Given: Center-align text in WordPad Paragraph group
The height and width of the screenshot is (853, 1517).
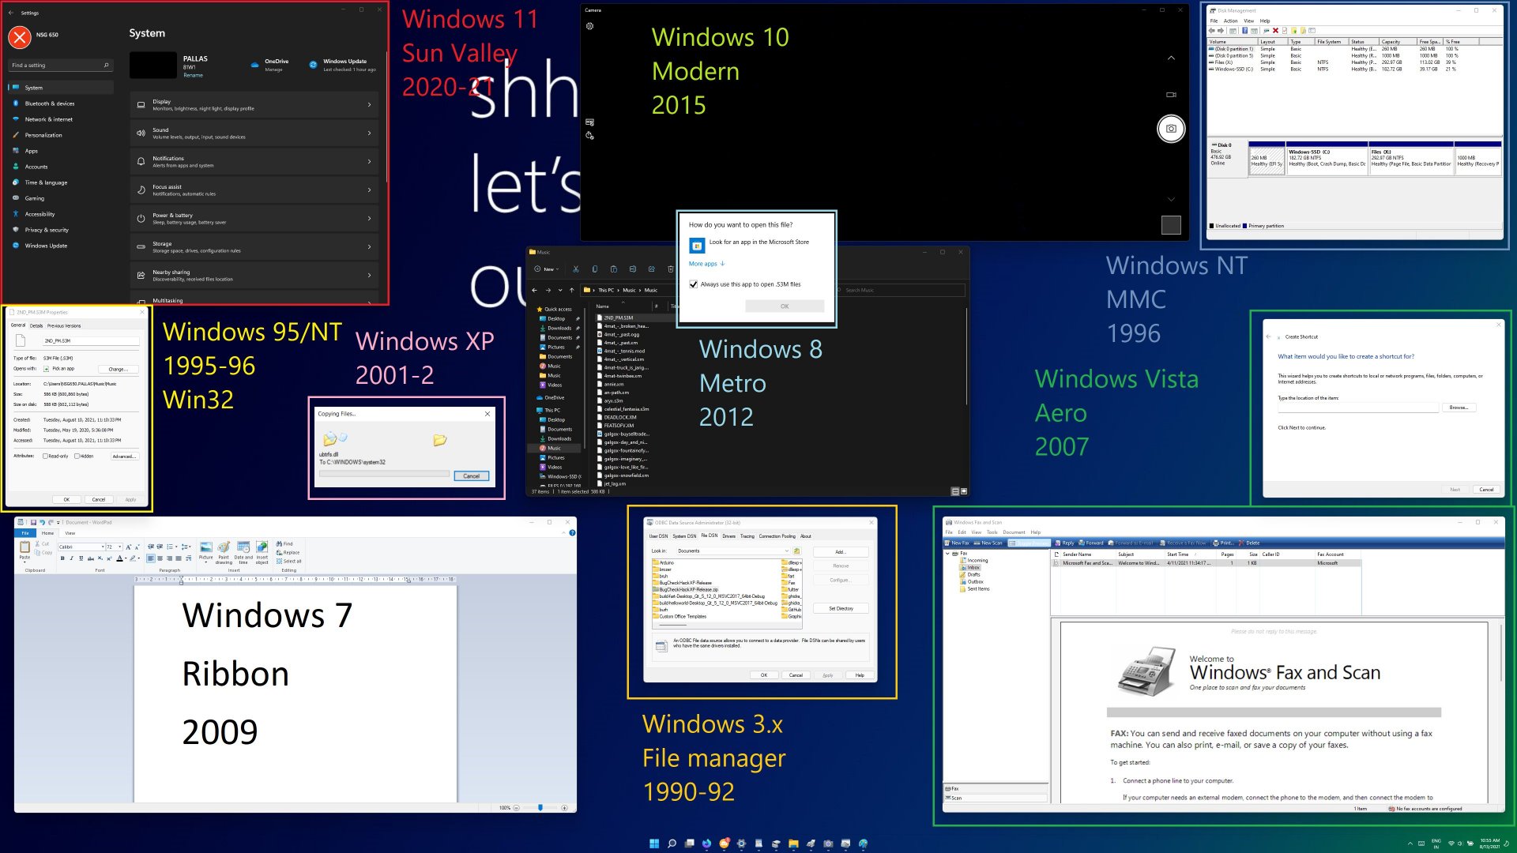Looking at the screenshot, I should [160, 558].
